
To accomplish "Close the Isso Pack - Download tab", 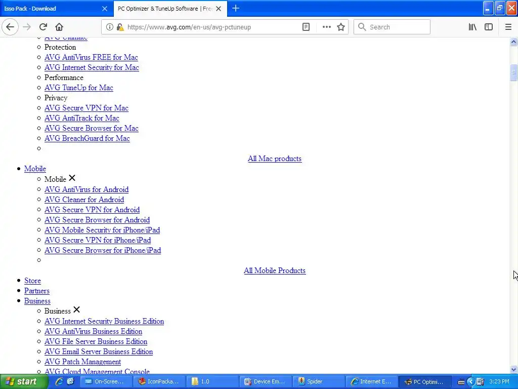I will (x=104, y=9).
